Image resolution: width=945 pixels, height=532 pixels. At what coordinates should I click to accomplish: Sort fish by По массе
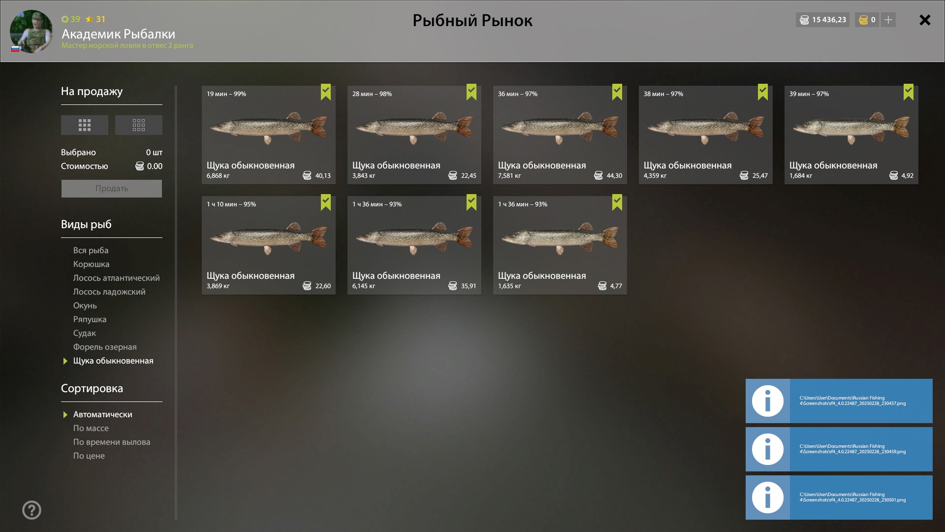91,428
